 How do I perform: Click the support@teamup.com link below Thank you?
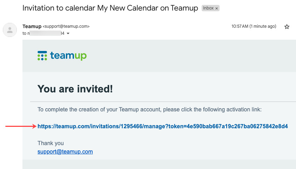[65, 152]
